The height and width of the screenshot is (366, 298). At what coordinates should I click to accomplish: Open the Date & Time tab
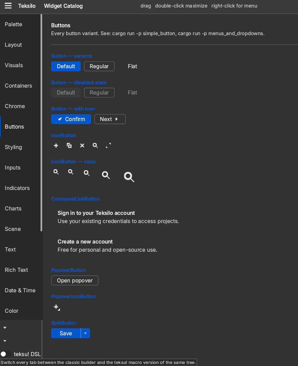click(x=20, y=290)
